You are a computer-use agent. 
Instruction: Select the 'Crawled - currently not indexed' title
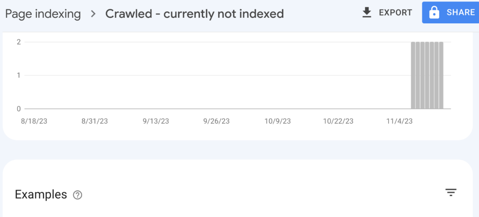coord(194,14)
